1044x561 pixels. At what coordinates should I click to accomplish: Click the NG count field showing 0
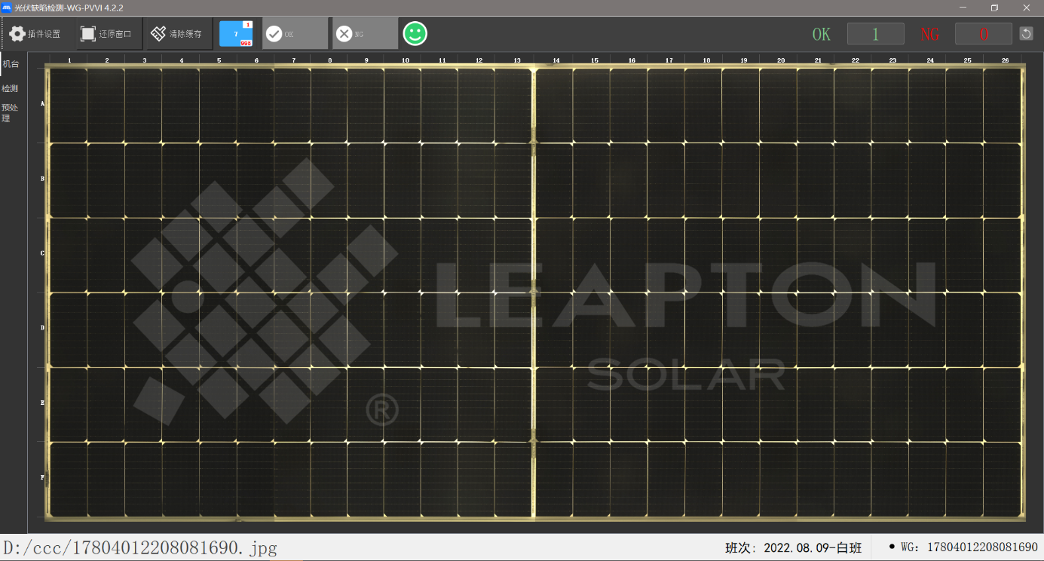click(984, 34)
